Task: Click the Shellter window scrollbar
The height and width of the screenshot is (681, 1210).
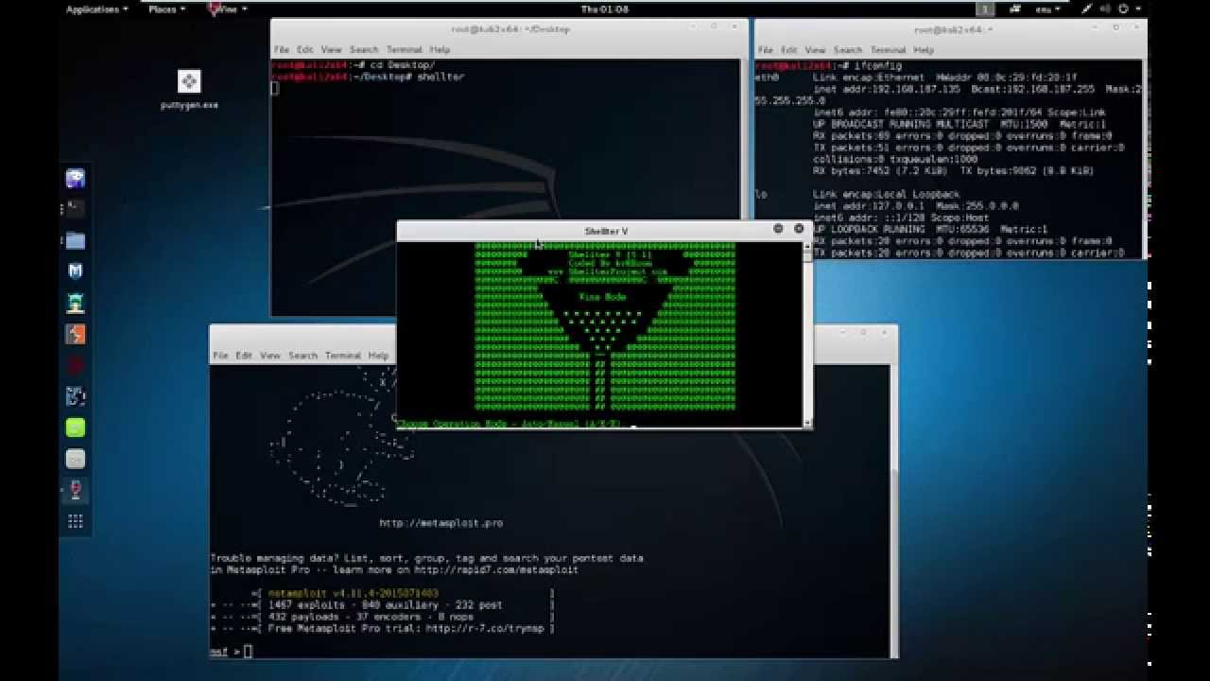Action: (x=807, y=331)
